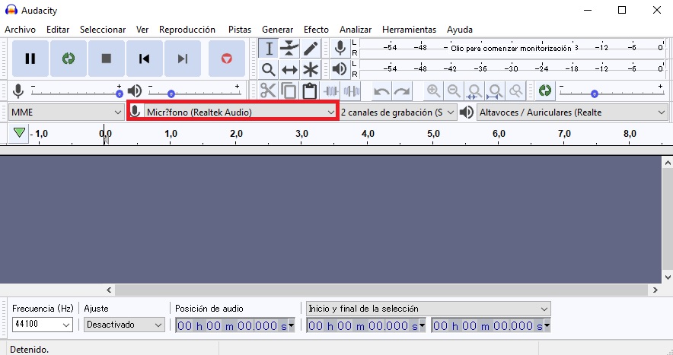Click the red Record button

227,59
